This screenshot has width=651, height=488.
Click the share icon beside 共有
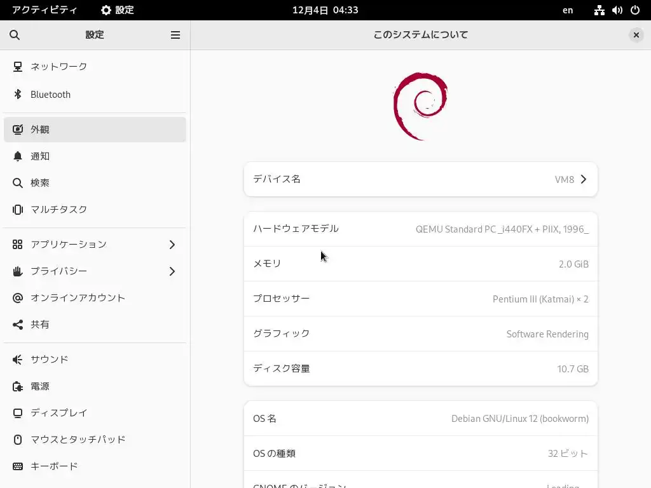click(x=17, y=325)
